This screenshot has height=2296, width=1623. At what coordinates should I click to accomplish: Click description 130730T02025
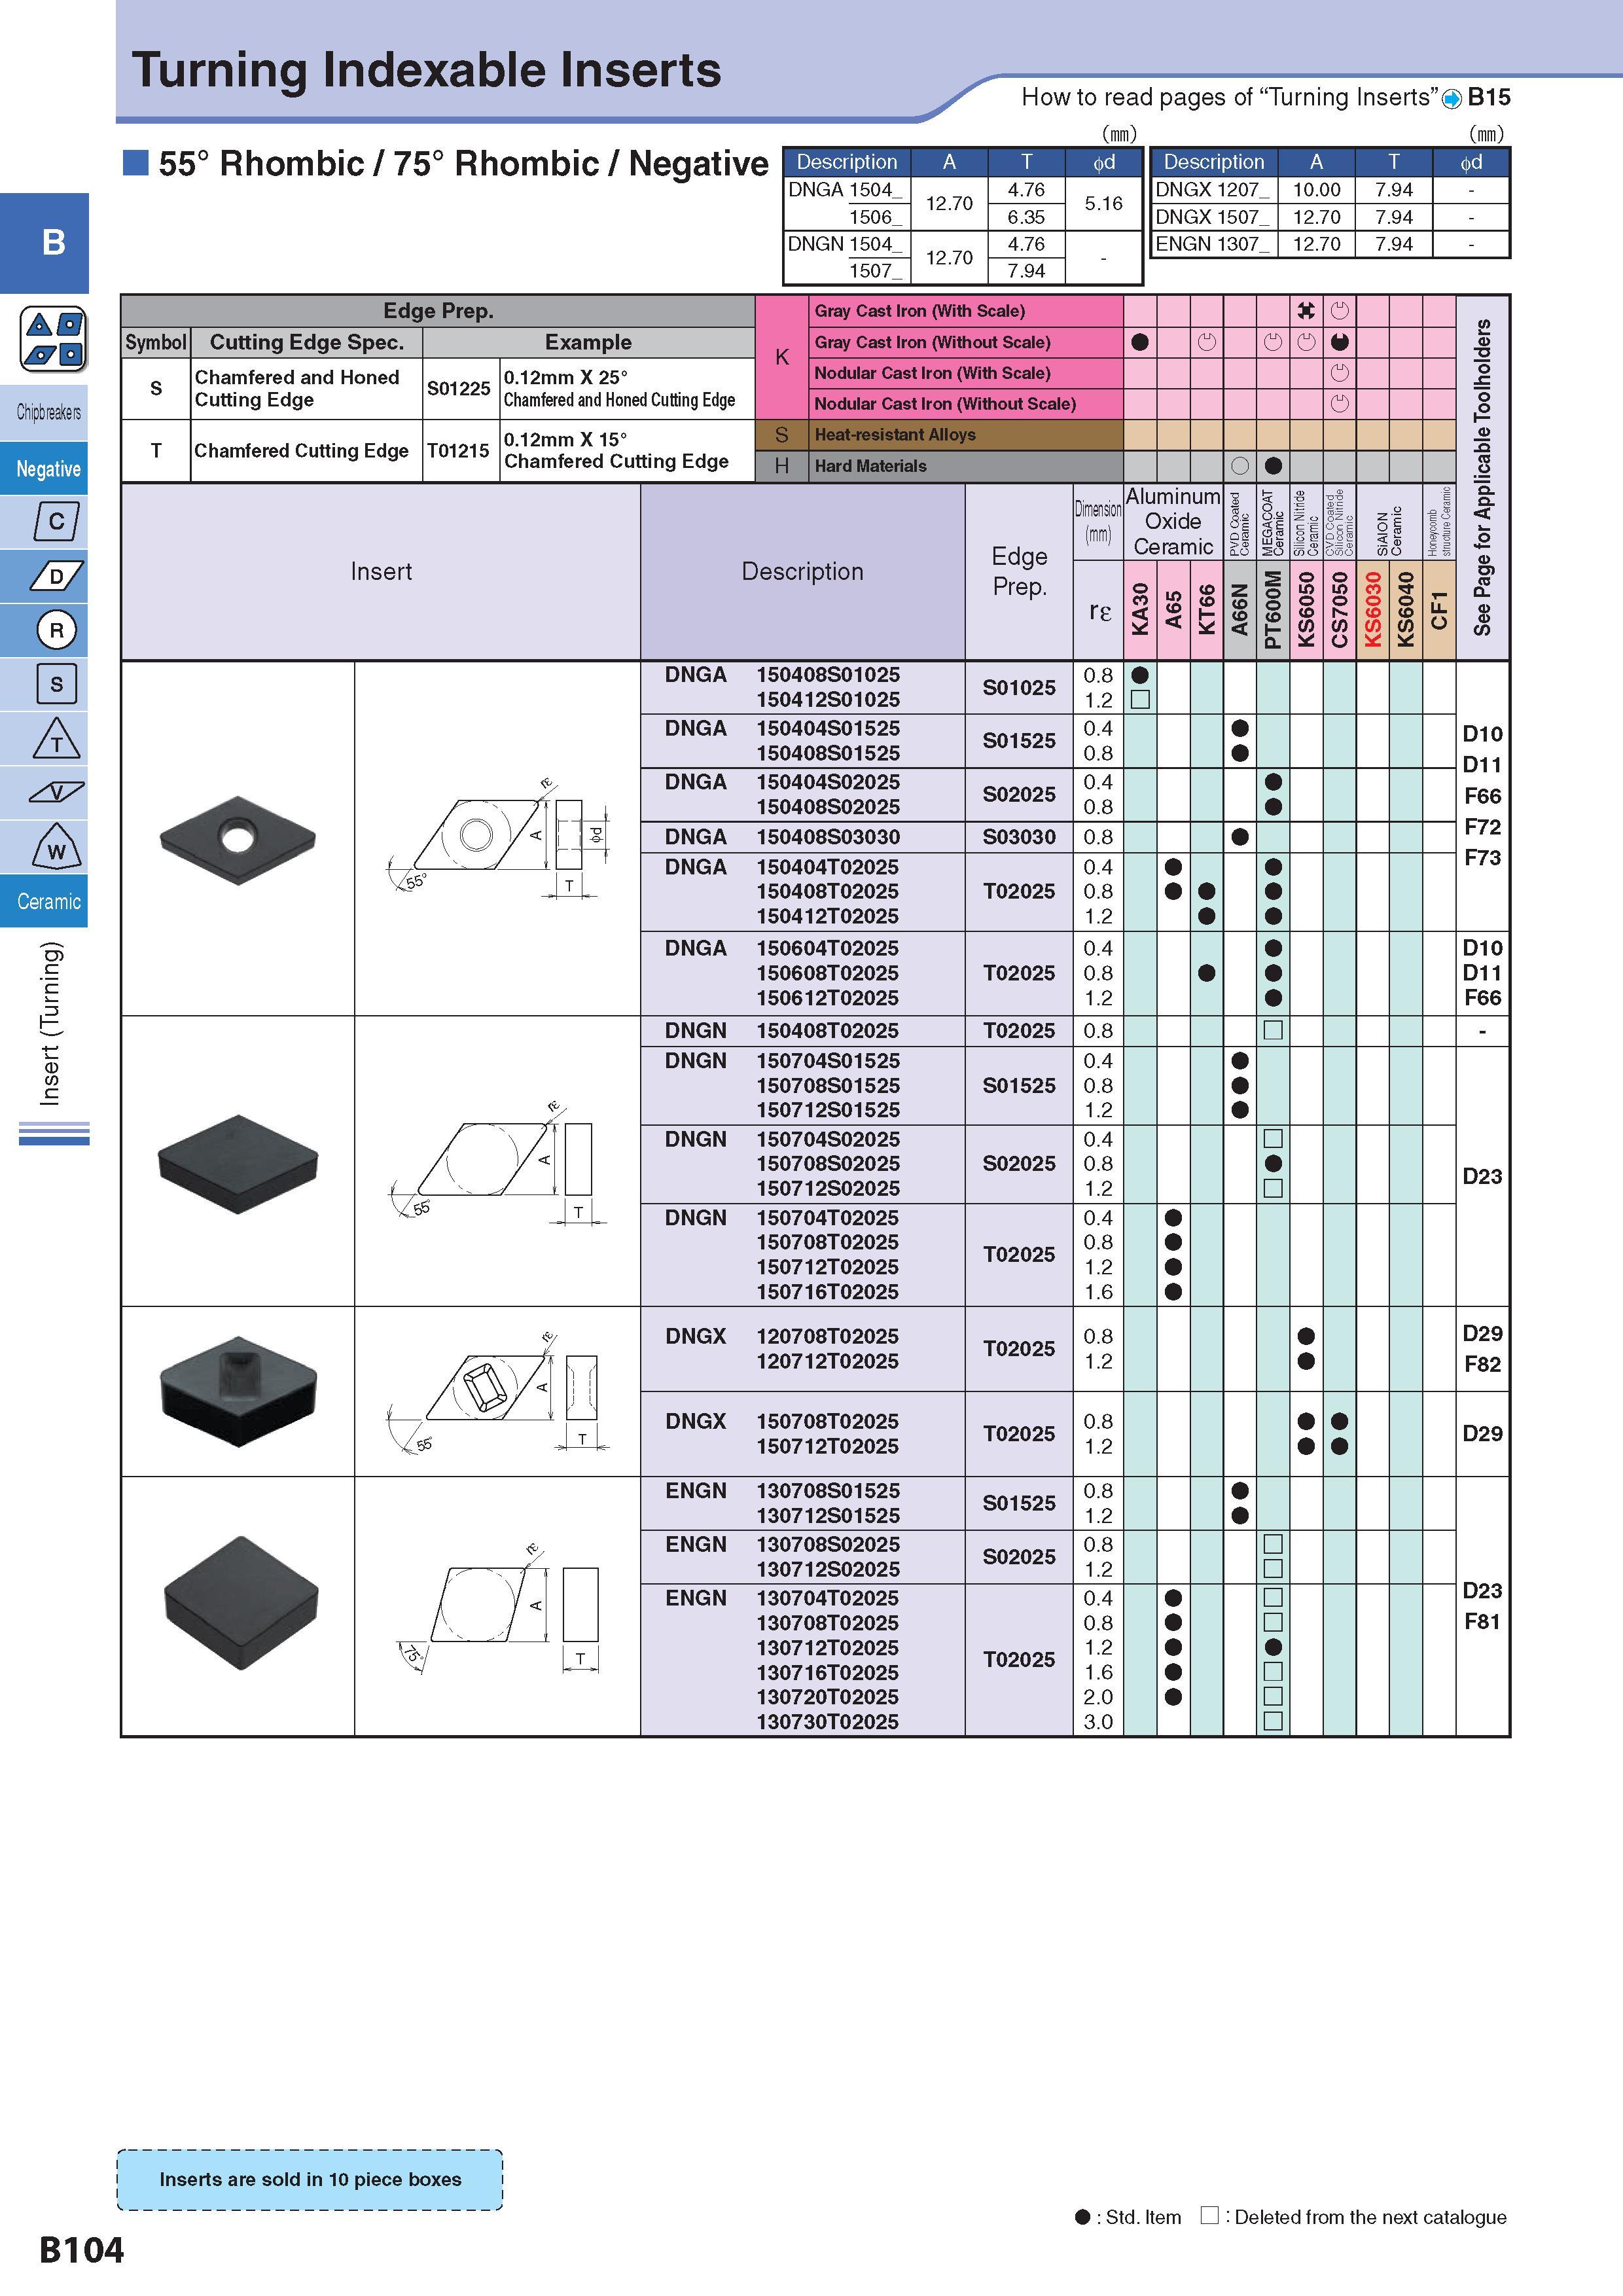click(828, 1722)
